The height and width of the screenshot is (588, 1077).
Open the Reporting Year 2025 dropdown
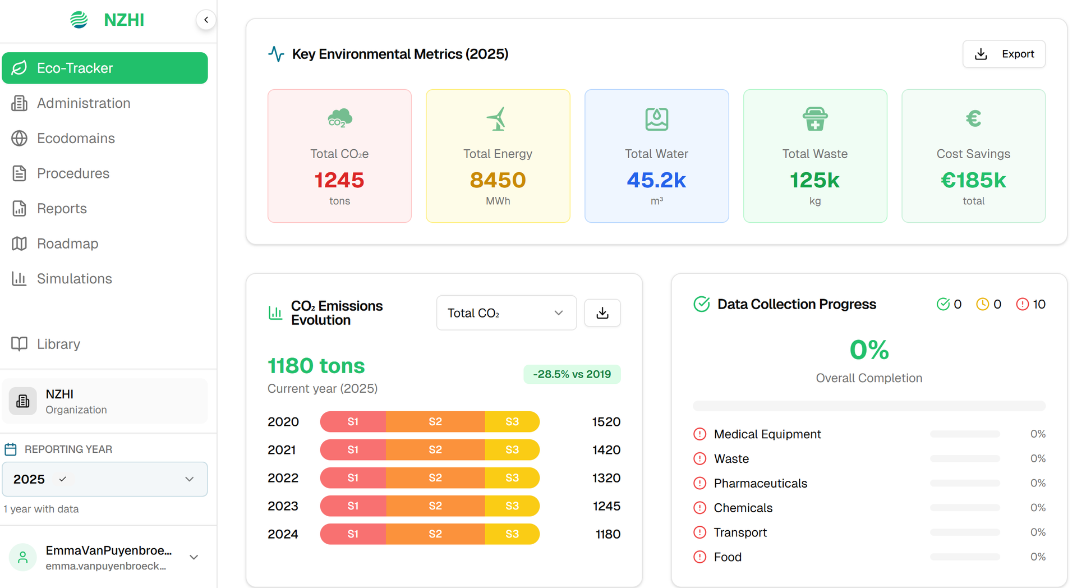tap(105, 479)
